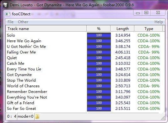Select the progress bar for Solo
The width and height of the screenshot is (168, 123).
pos(99,35)
